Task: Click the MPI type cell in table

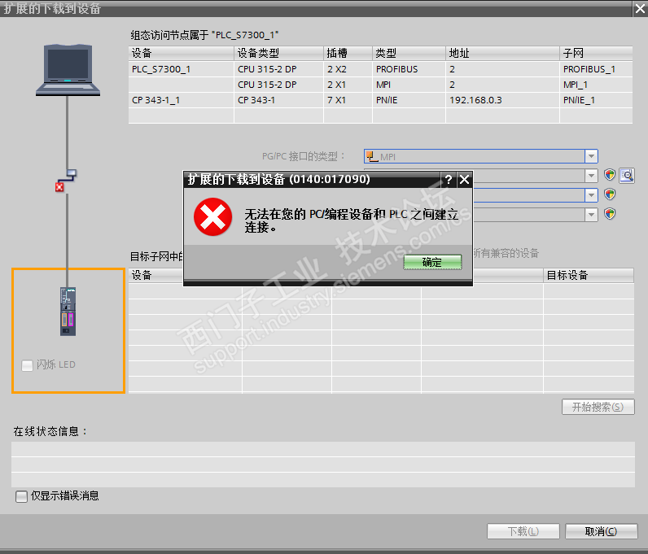Action: coord(409,85)
